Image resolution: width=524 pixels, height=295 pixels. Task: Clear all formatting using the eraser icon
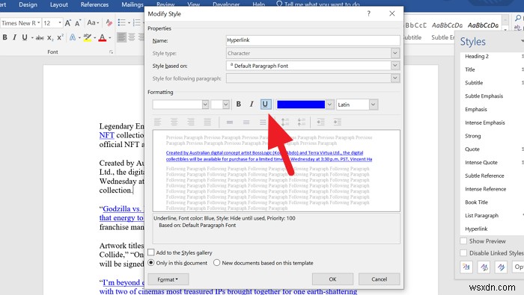[x=109, y=23]
